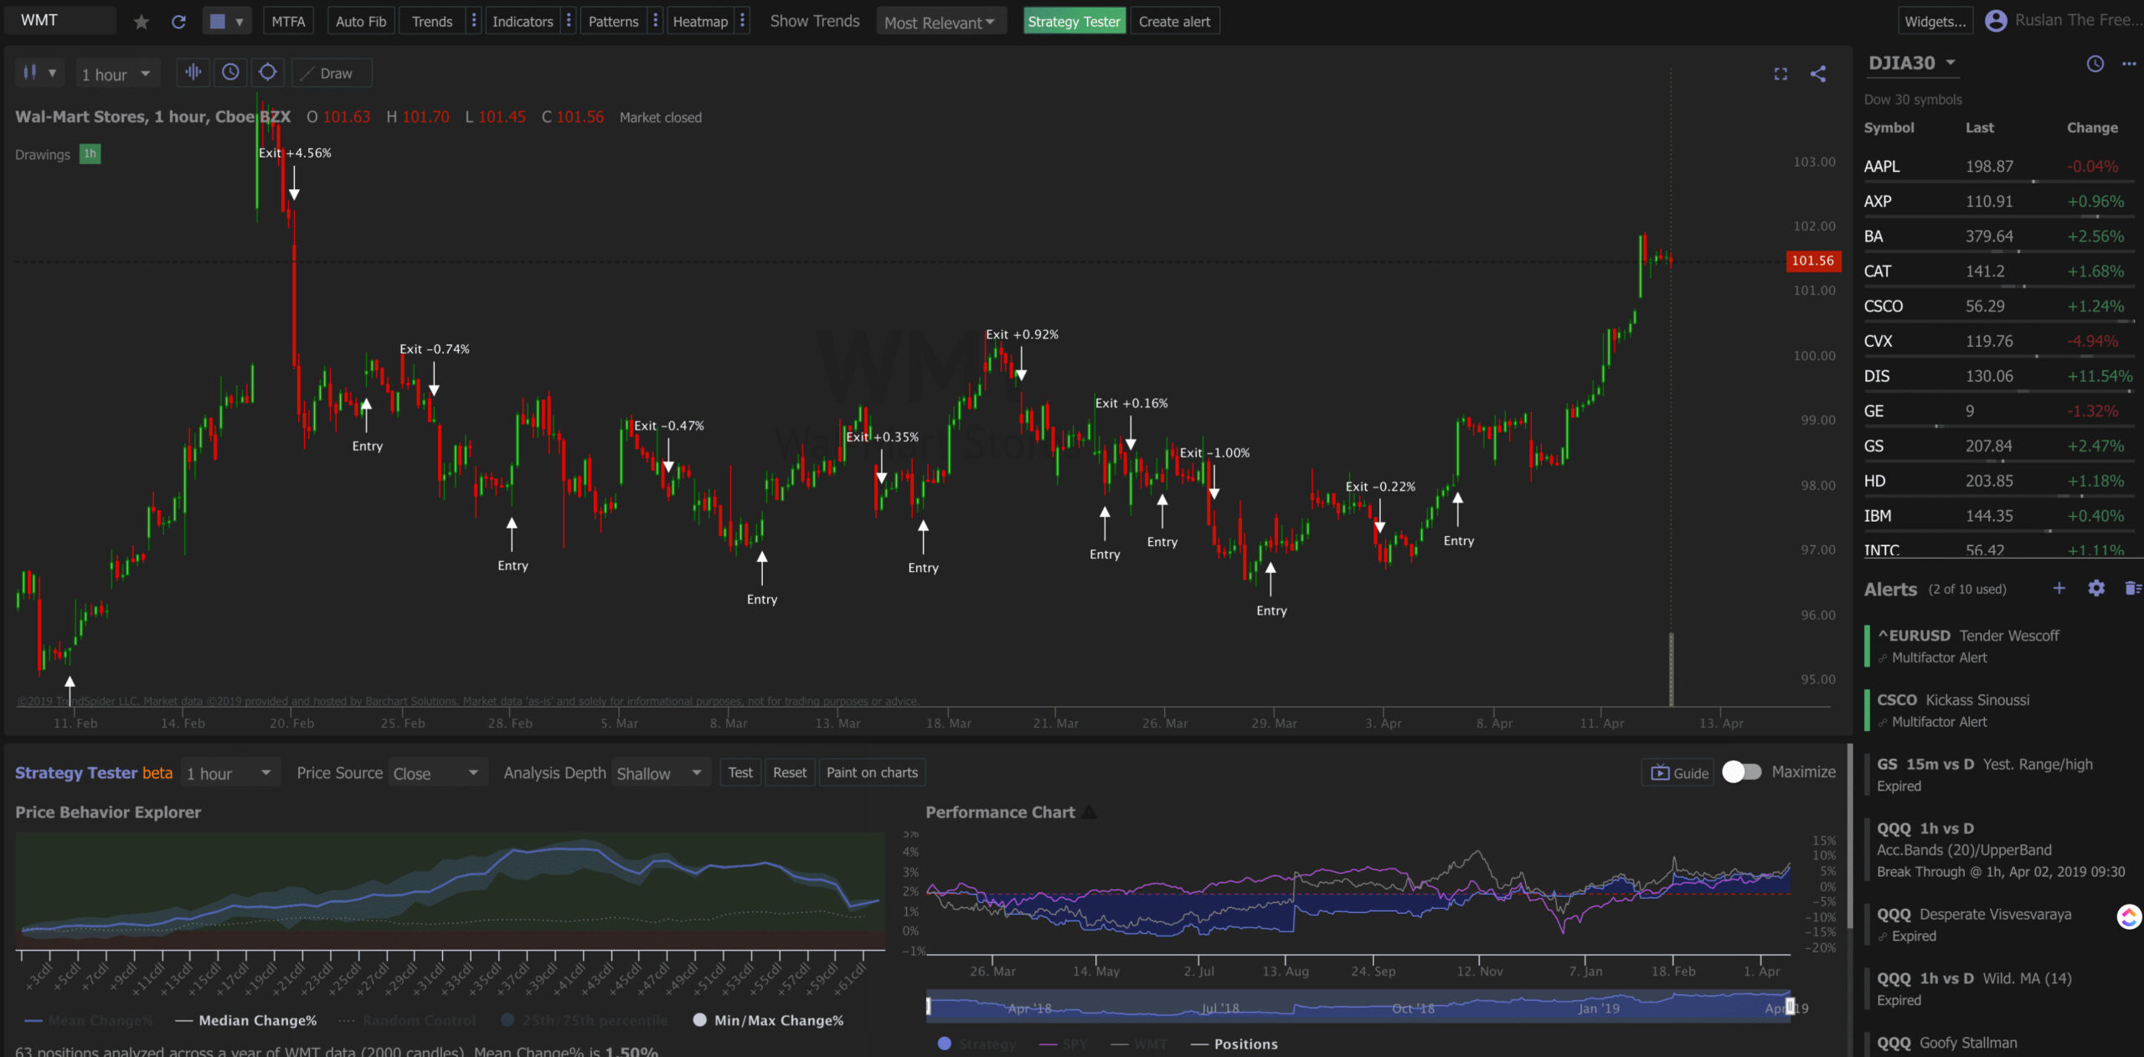Click the Create alert button
Image resolution: width=2144 pixels, height=1057 pixels.
[1173, 22]
